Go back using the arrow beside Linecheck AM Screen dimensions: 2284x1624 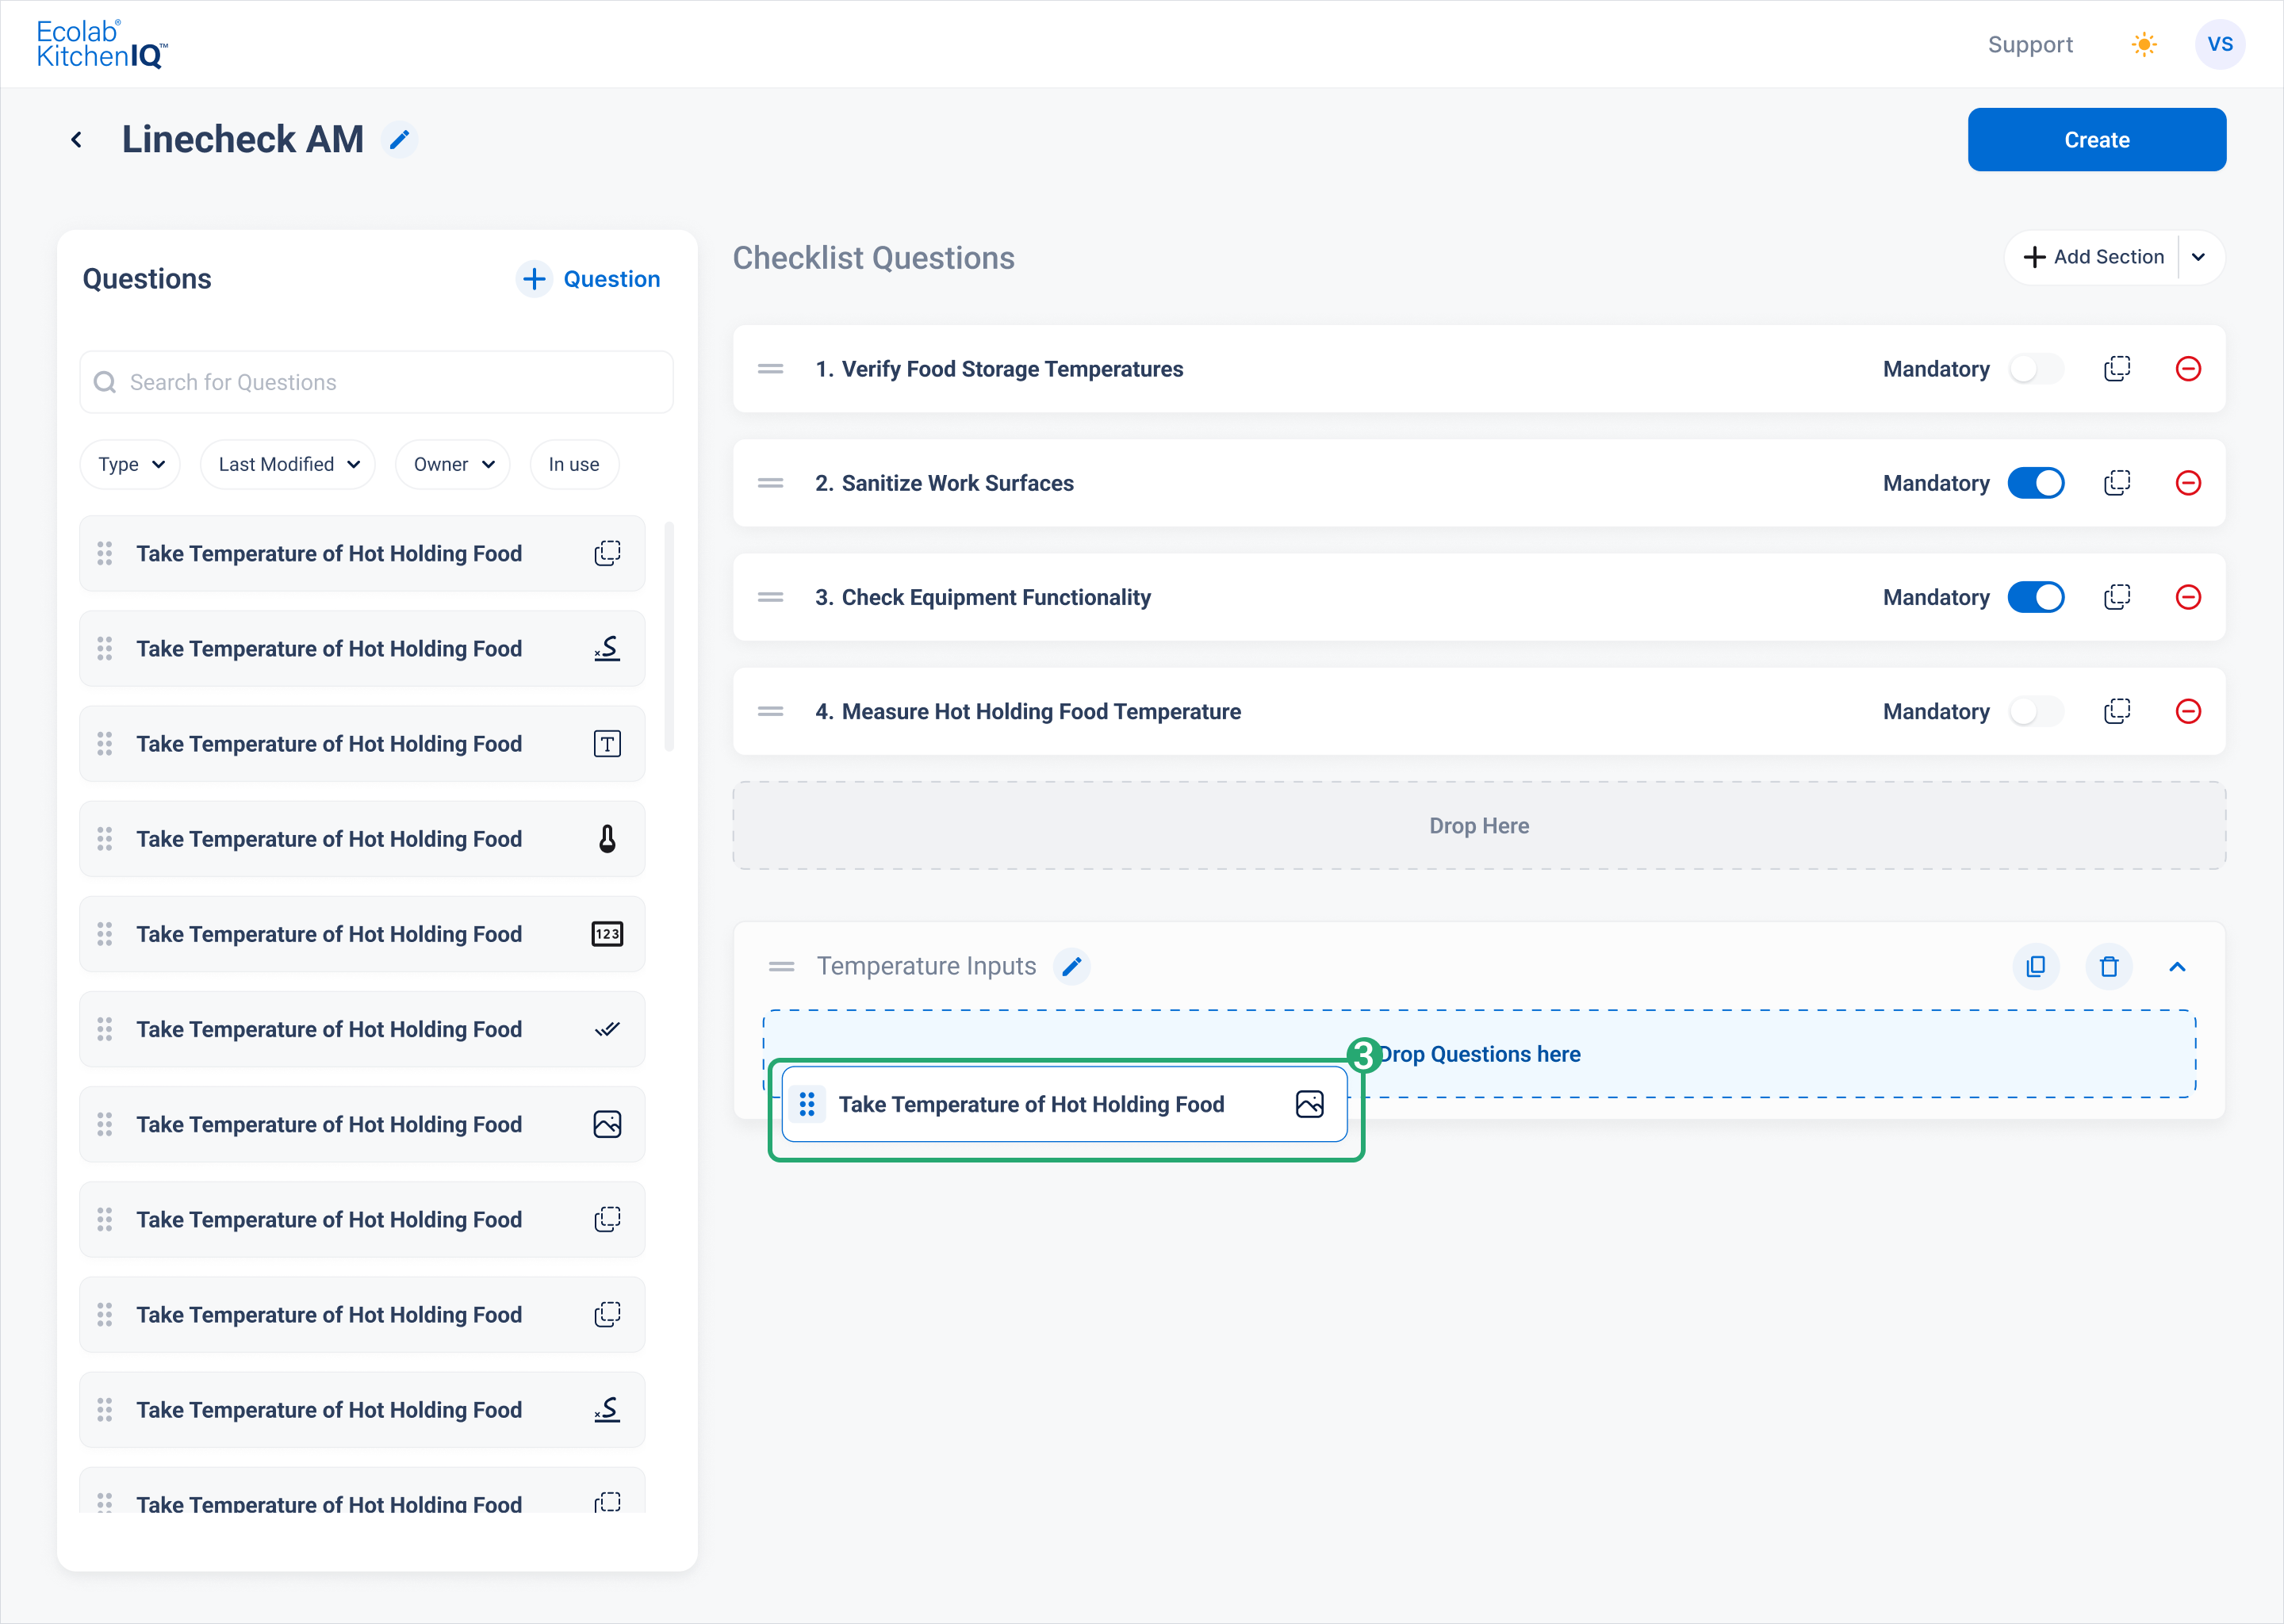(76, 140)
